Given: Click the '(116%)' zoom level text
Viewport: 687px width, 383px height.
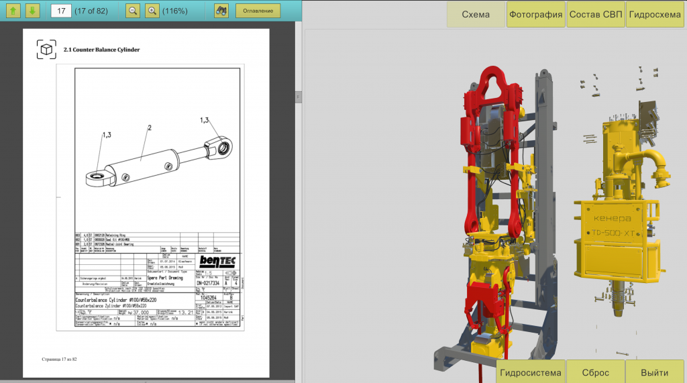Looking at the screenshot, I should (175, 11).
